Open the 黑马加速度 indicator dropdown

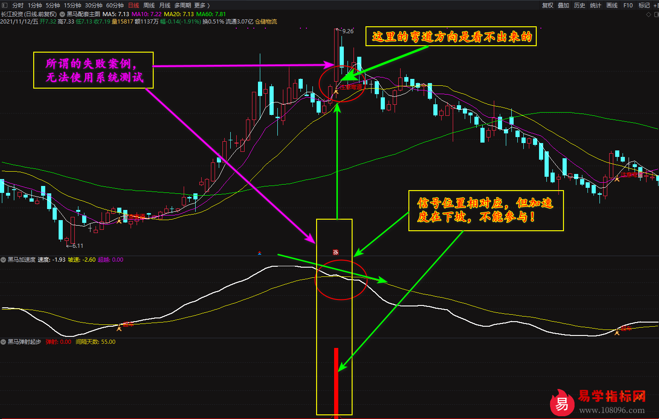(4, 260)
